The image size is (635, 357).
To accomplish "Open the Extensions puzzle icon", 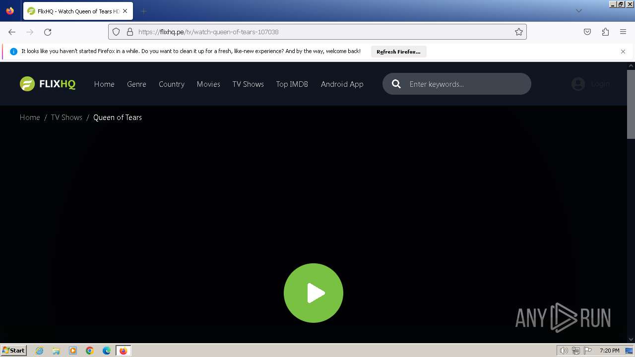I will [605, 32].
